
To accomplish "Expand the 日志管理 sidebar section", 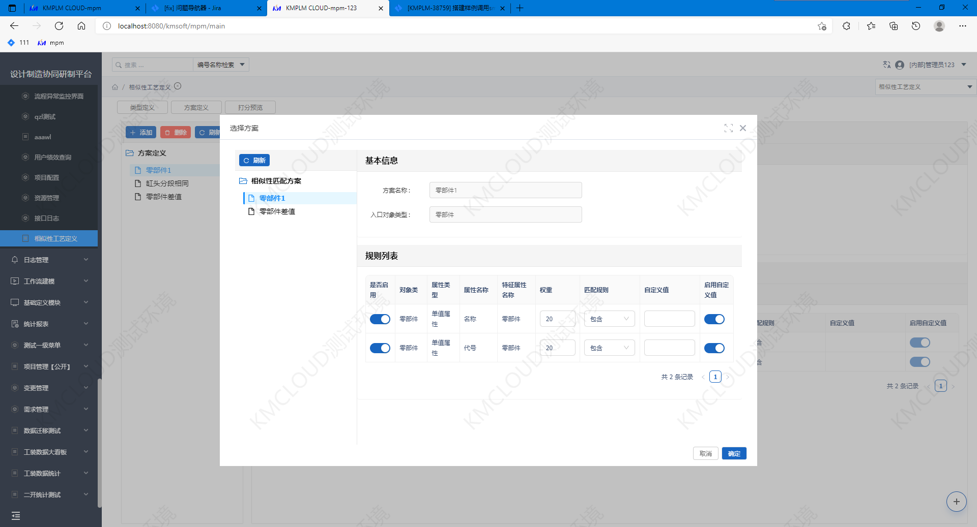I will click(49, 260).
